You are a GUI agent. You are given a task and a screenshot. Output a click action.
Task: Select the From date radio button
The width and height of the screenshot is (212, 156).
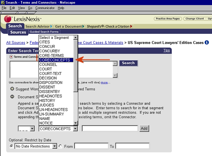click(60, 146)
